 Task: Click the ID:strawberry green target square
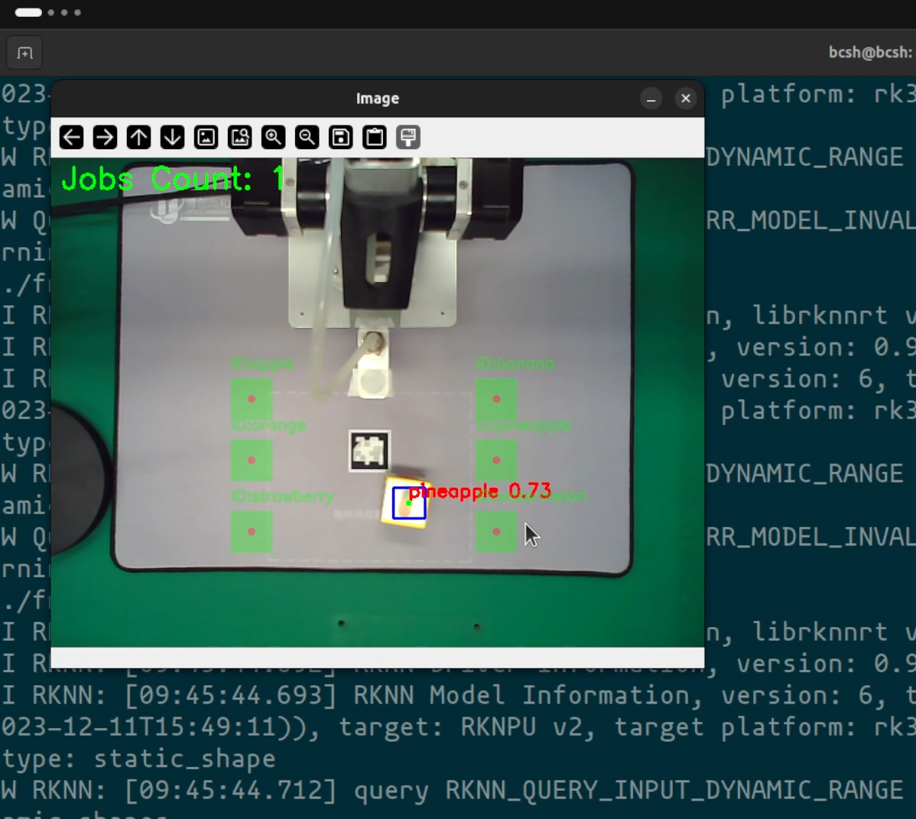(x=252, y=531)
